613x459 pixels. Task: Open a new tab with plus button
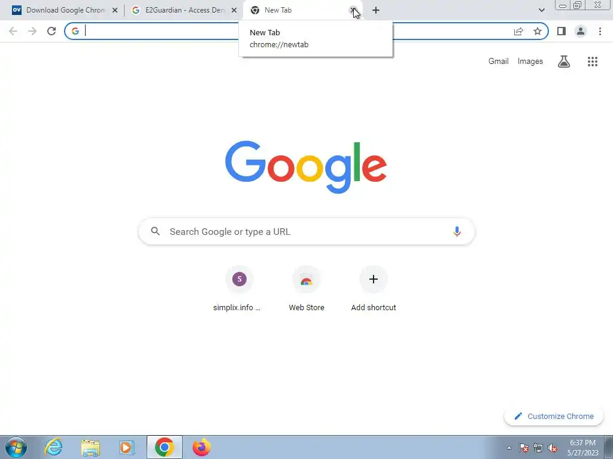click(376, 10)
